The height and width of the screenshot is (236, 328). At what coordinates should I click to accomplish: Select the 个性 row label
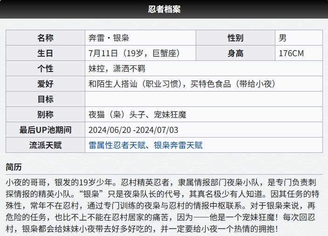[45, 69]
